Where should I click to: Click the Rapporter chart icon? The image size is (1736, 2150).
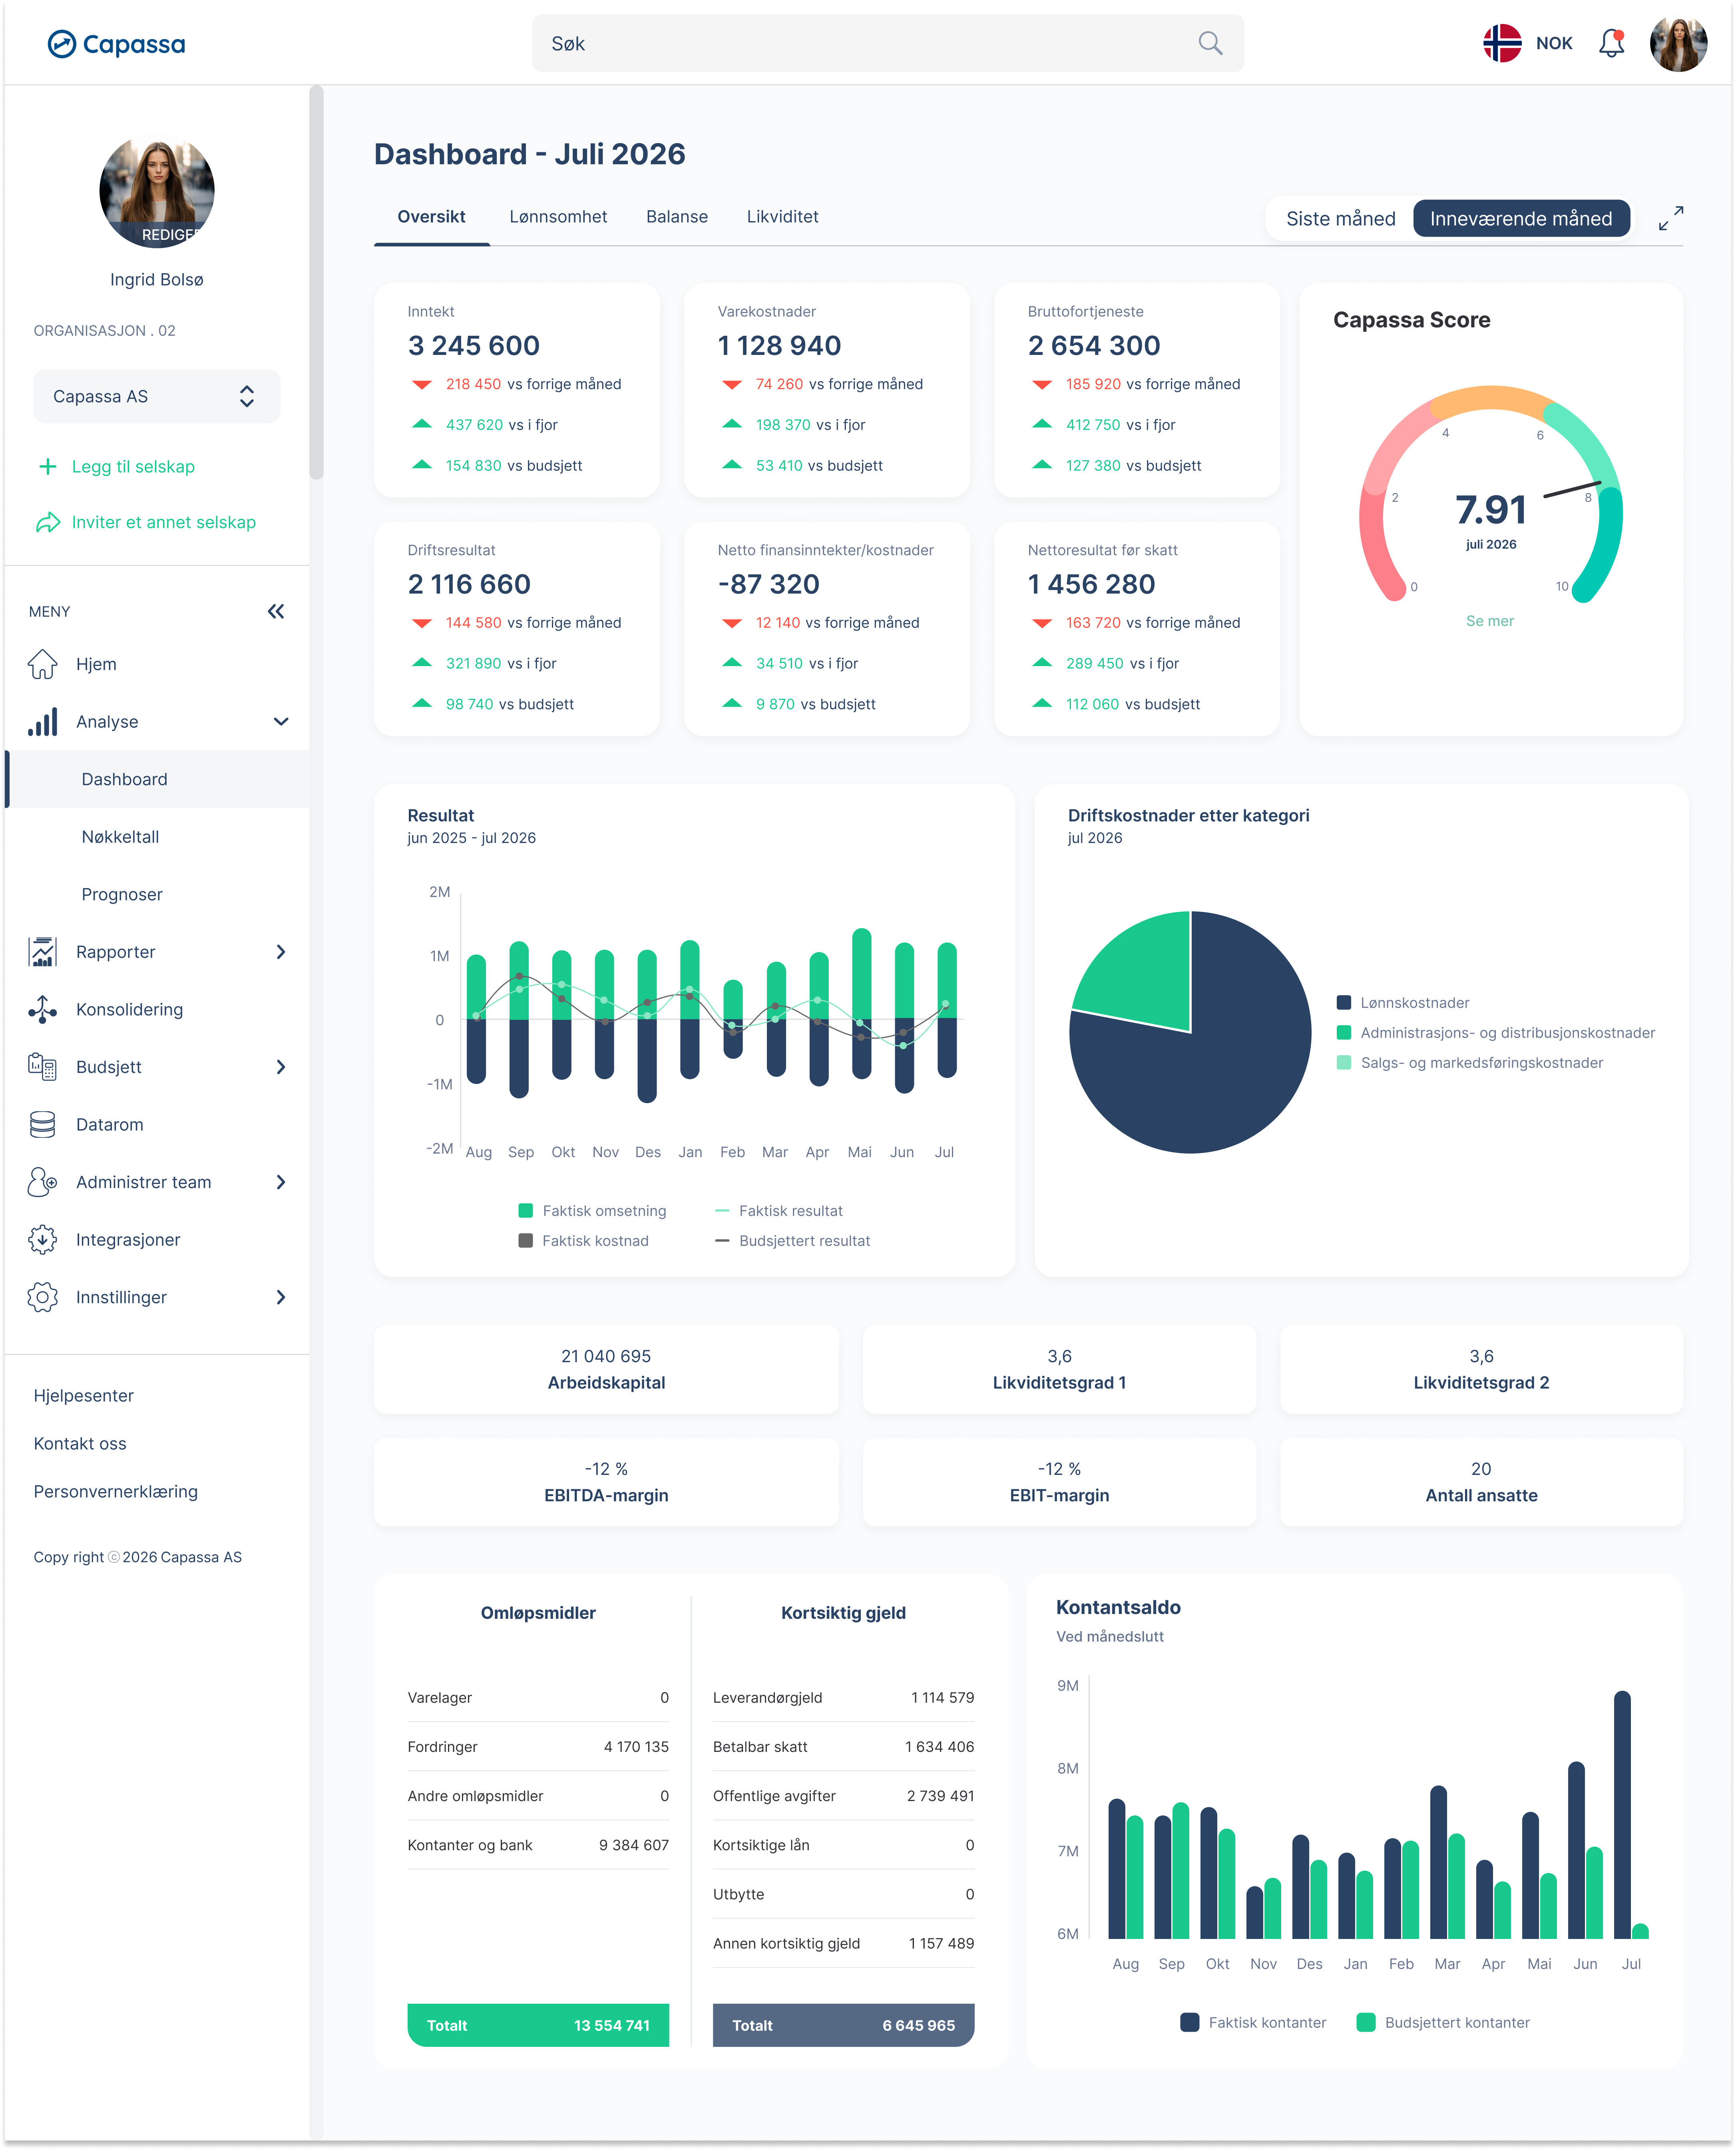tap(42, 952)
